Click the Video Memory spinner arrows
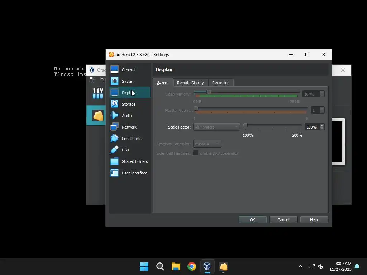Viewport: 367px width, 275px height. coord(322,94)
